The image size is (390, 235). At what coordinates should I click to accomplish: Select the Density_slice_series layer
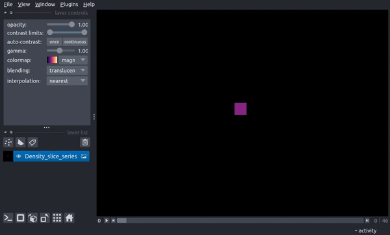[x=51, y=156]
